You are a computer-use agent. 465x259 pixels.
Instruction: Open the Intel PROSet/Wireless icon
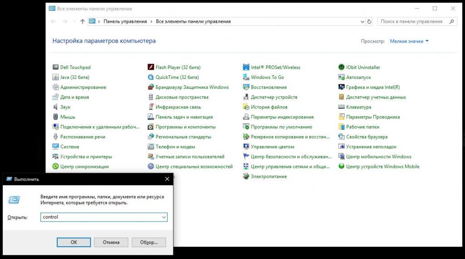click(246, 67)
